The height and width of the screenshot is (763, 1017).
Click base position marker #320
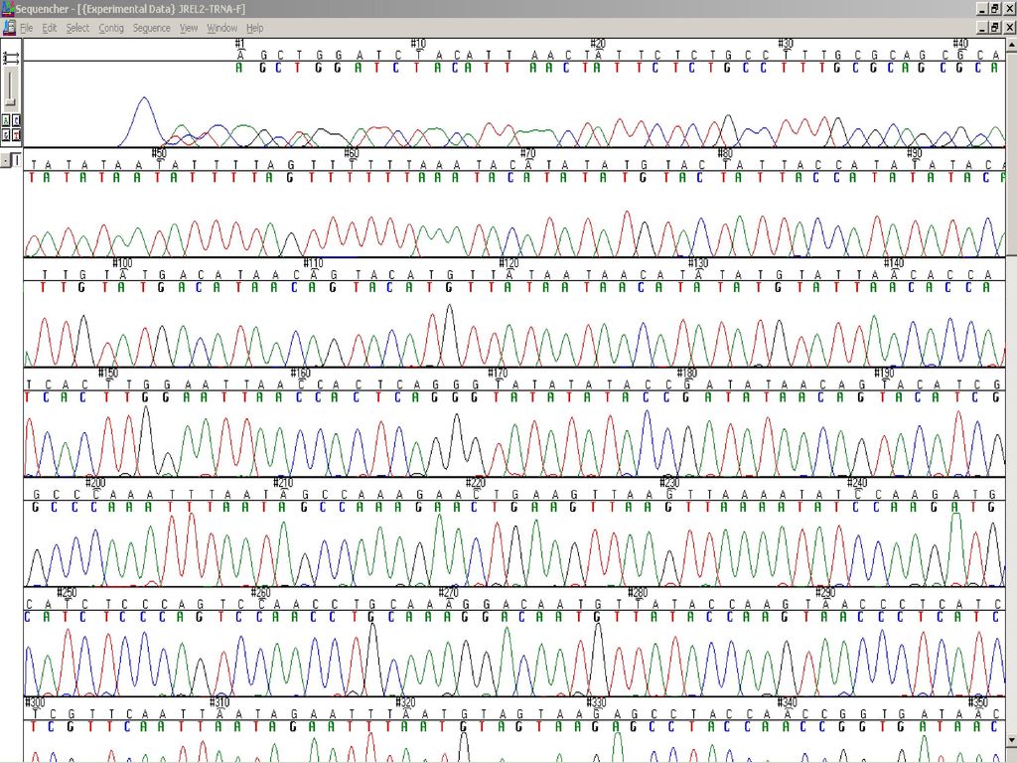tap(405, 702)
